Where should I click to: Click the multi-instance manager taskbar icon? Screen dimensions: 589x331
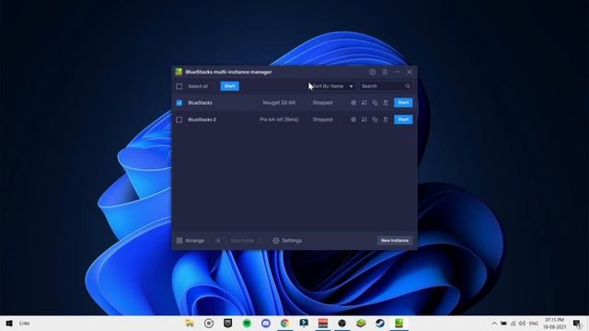(398, 323)
